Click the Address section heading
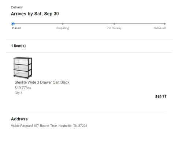This screenshot has height=143, width=183. pyautogui.click(x=19, y=119)
